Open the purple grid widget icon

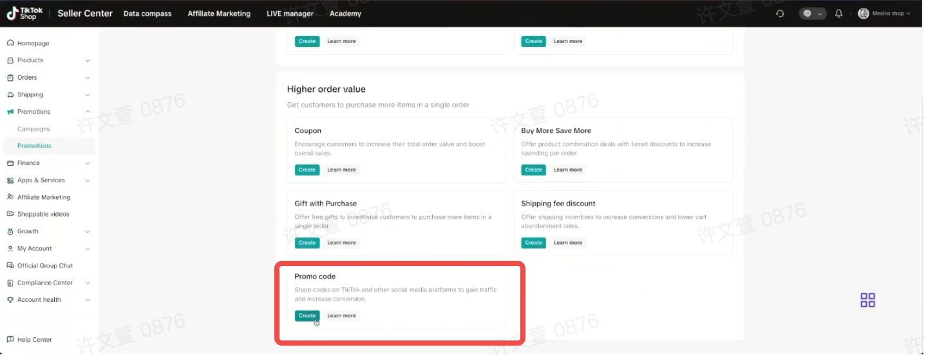pyautogui.click(x=867, y=300)
